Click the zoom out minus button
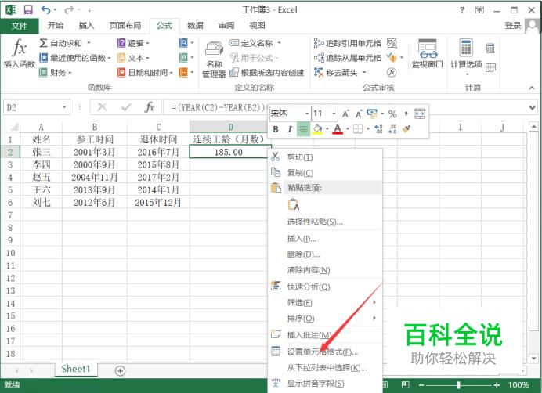 pyautogui.click(x=421, y=384)
